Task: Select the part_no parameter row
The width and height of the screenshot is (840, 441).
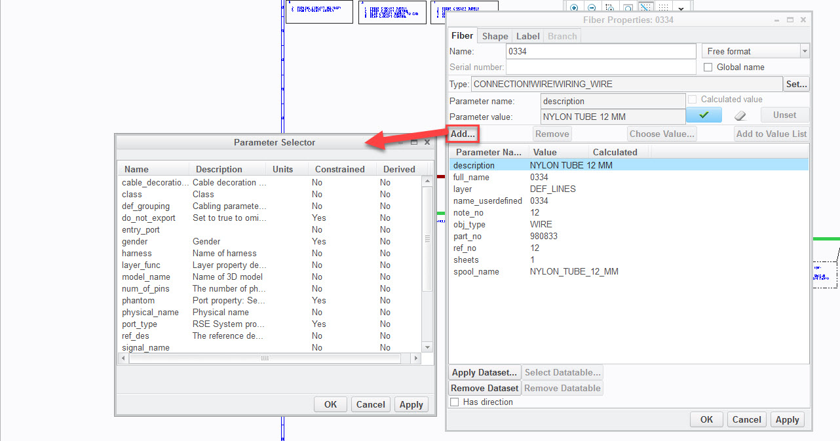Action: (629, 236)
